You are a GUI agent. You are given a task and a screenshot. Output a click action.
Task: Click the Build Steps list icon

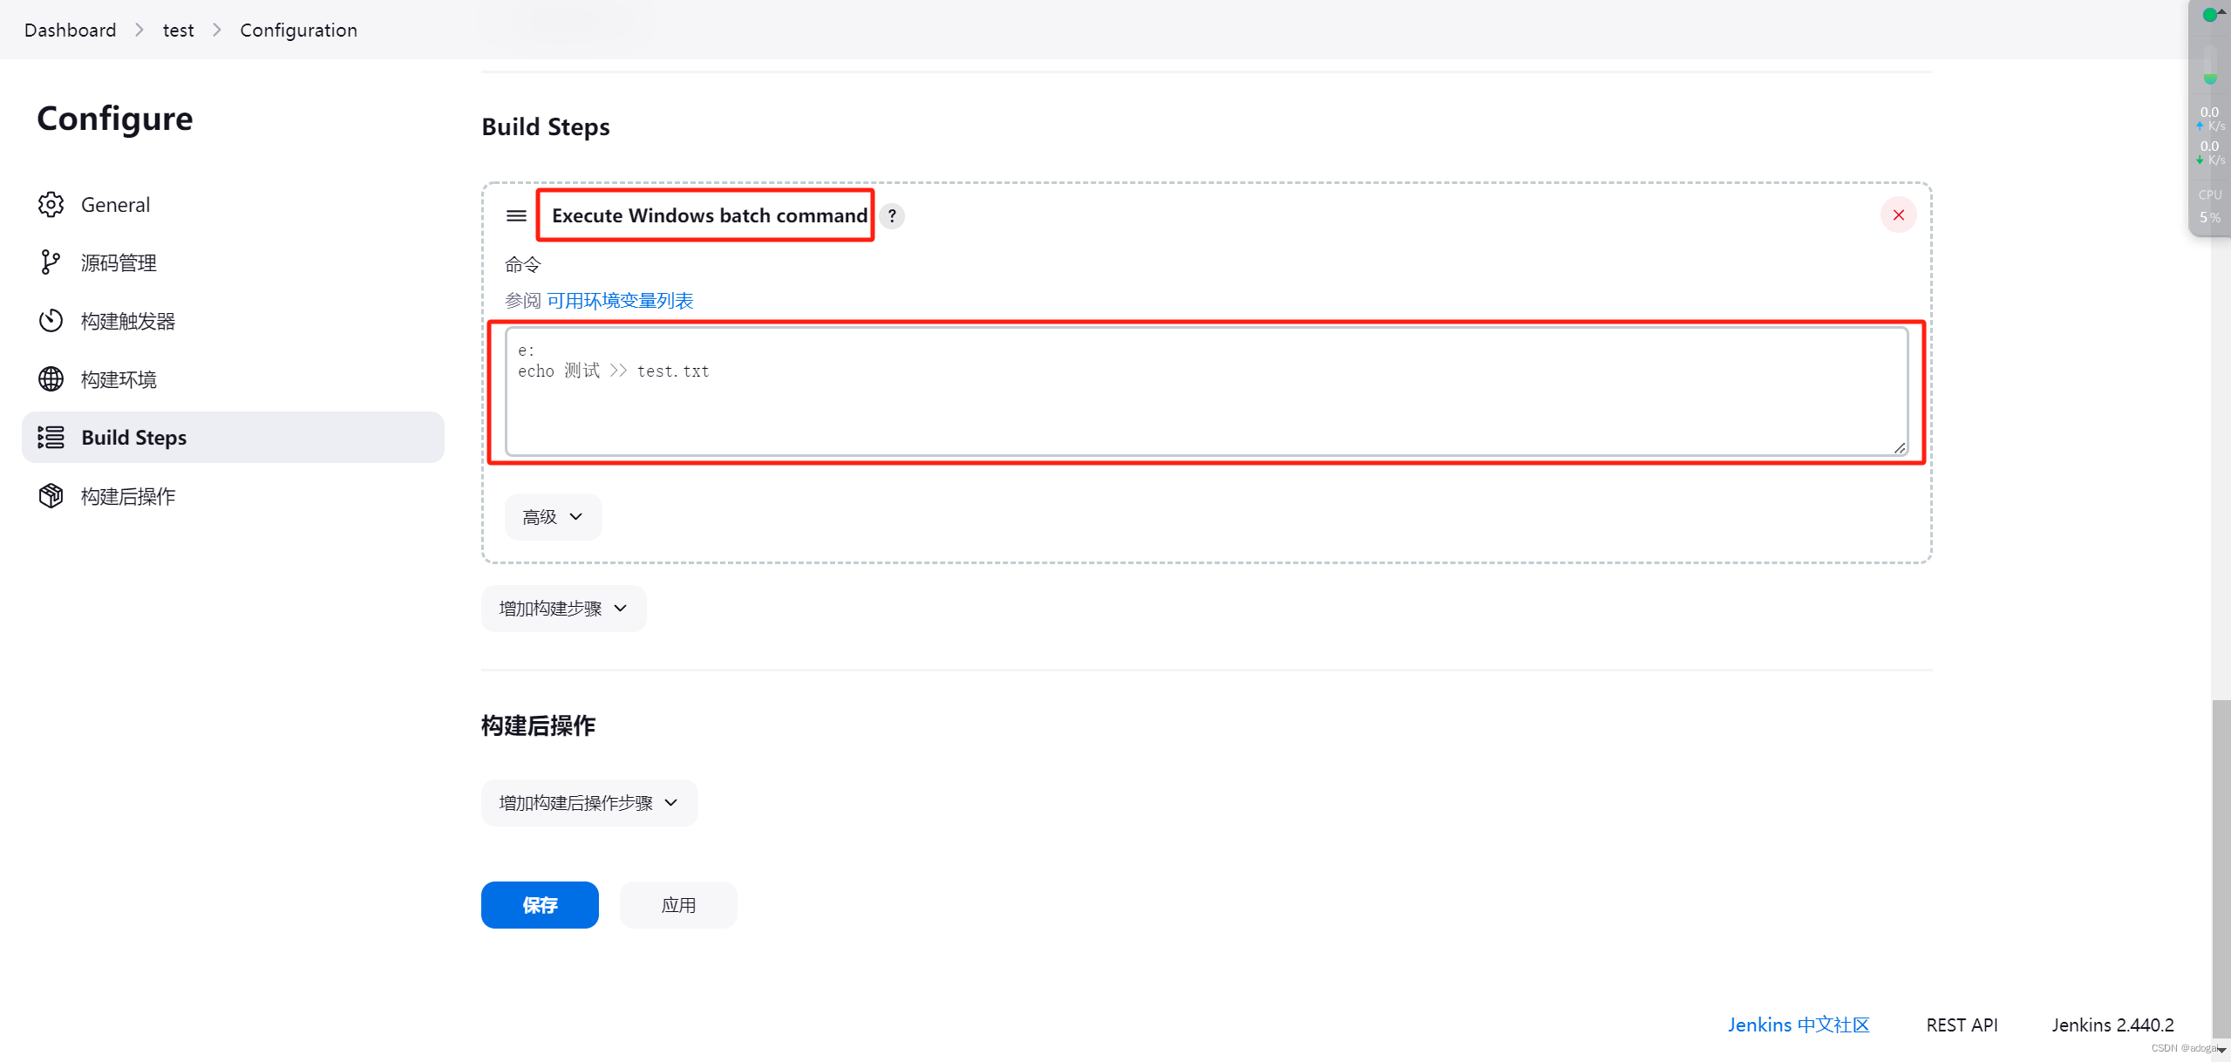(51, 437)
